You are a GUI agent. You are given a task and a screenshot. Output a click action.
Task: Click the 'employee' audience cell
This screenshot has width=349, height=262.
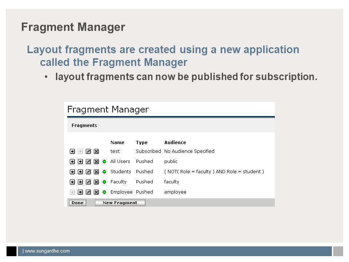(x=175, y=192)
